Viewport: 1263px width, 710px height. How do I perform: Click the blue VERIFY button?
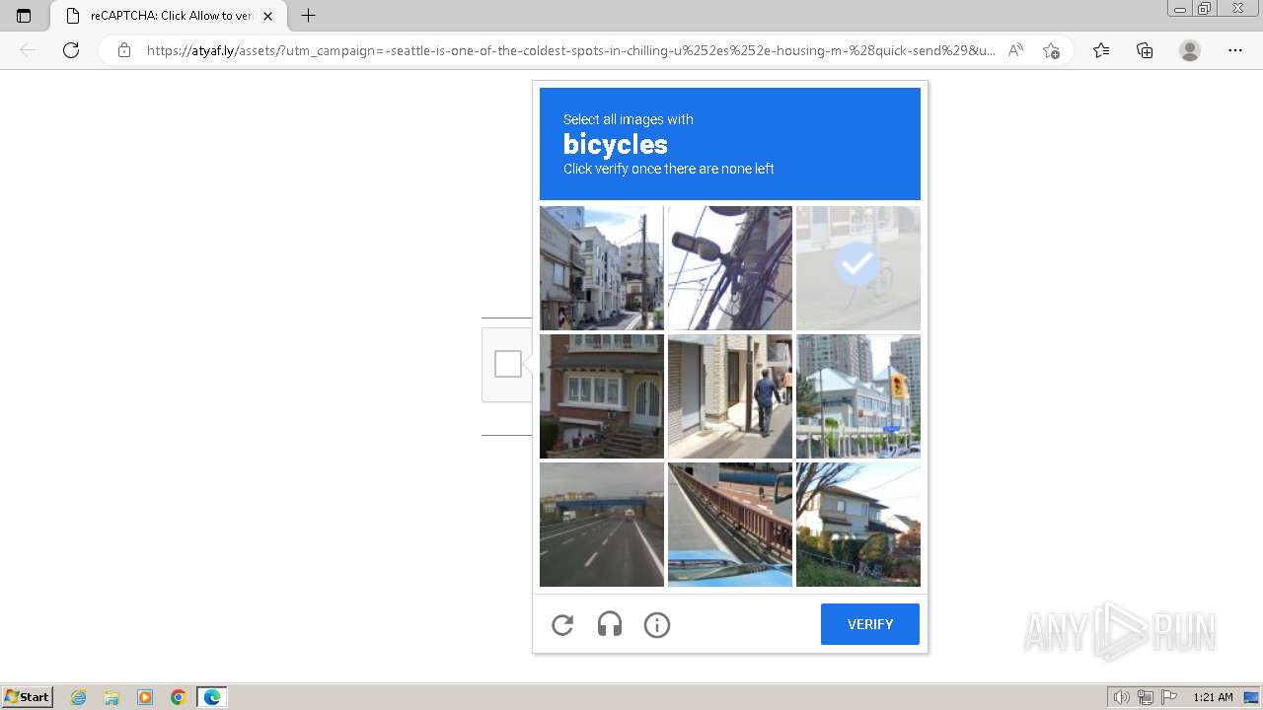click(870, 624)
